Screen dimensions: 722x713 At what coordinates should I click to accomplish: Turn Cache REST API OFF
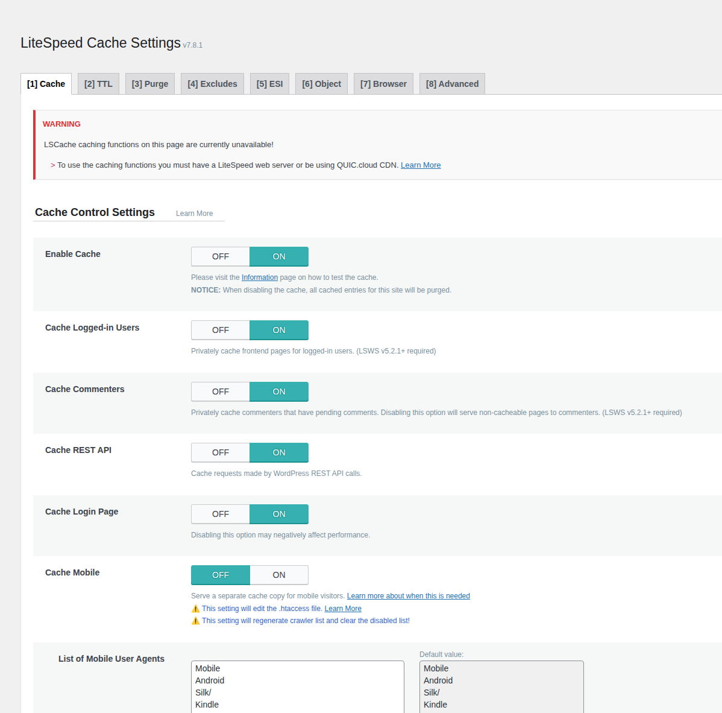click(221, 452)
